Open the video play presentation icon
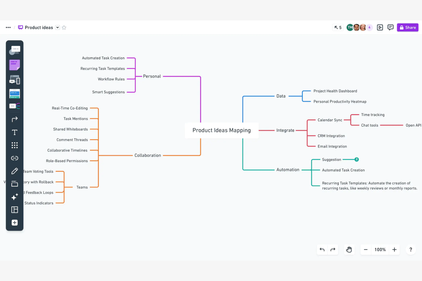 (380, 27)
